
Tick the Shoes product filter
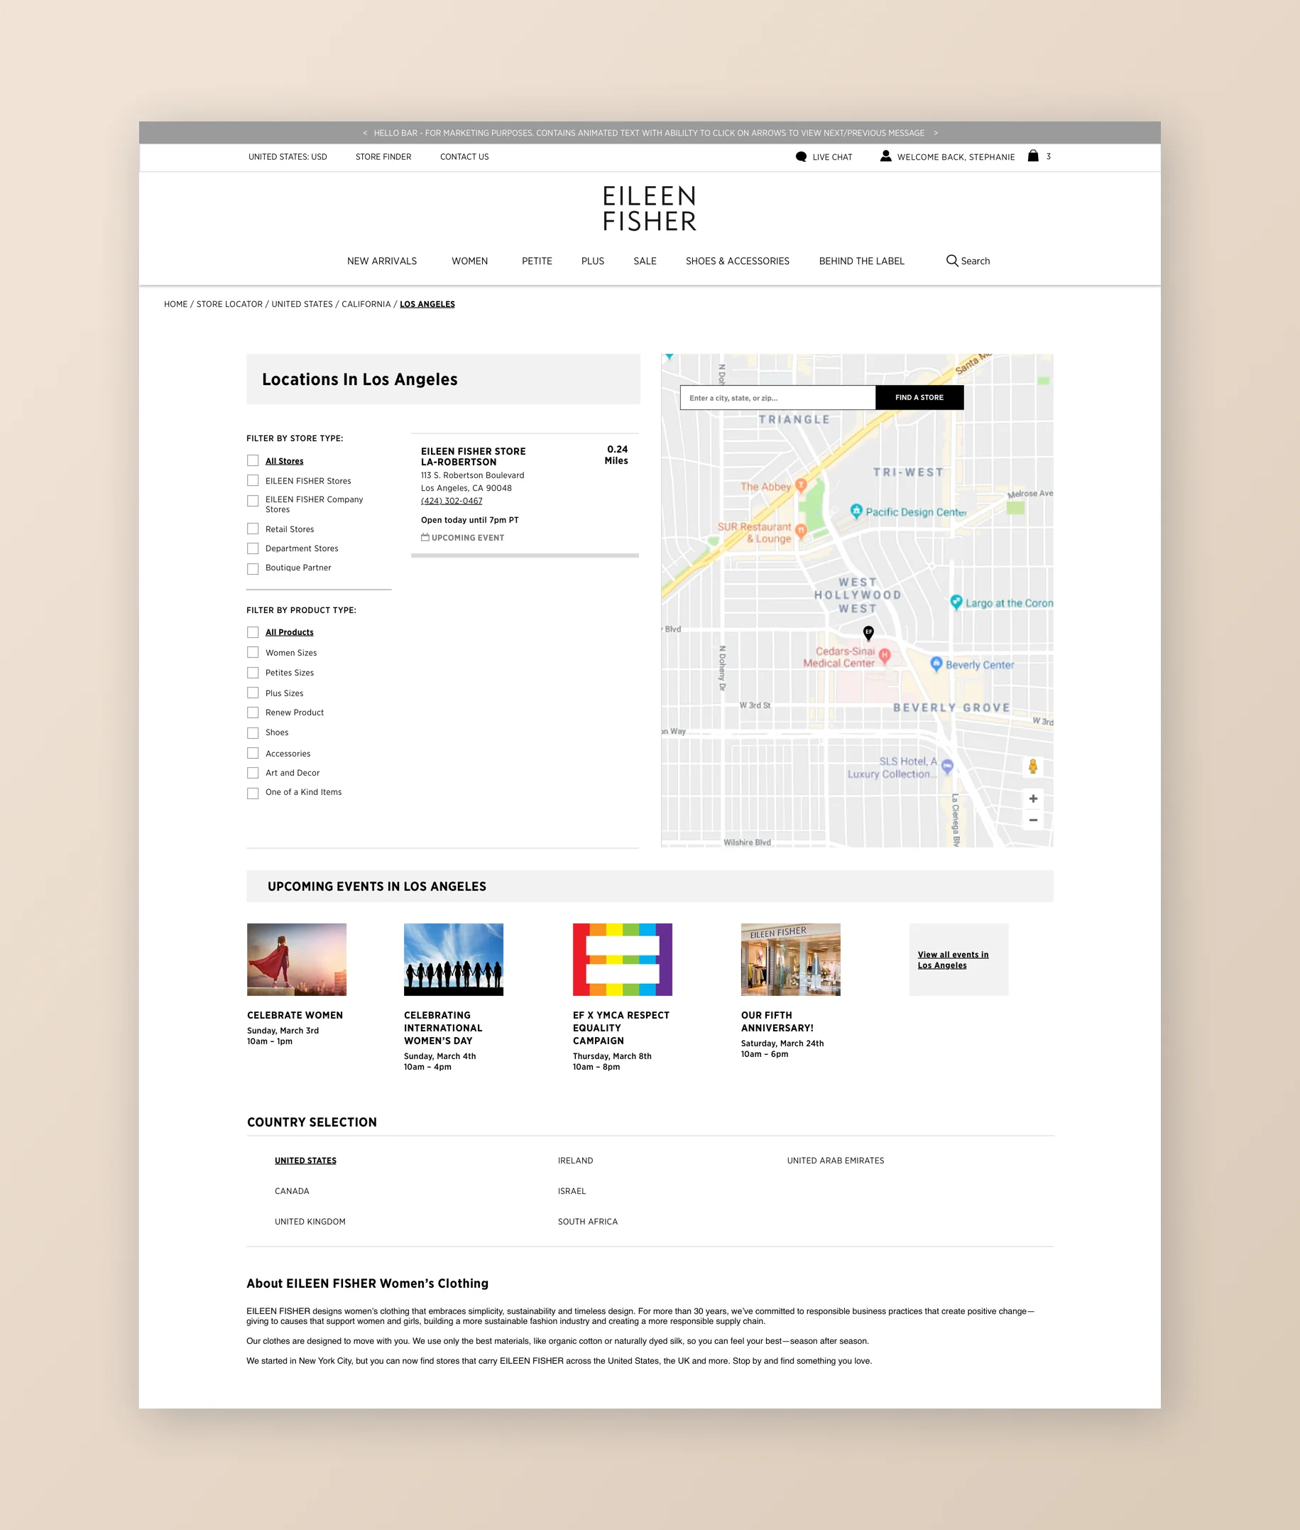[253, 733]
